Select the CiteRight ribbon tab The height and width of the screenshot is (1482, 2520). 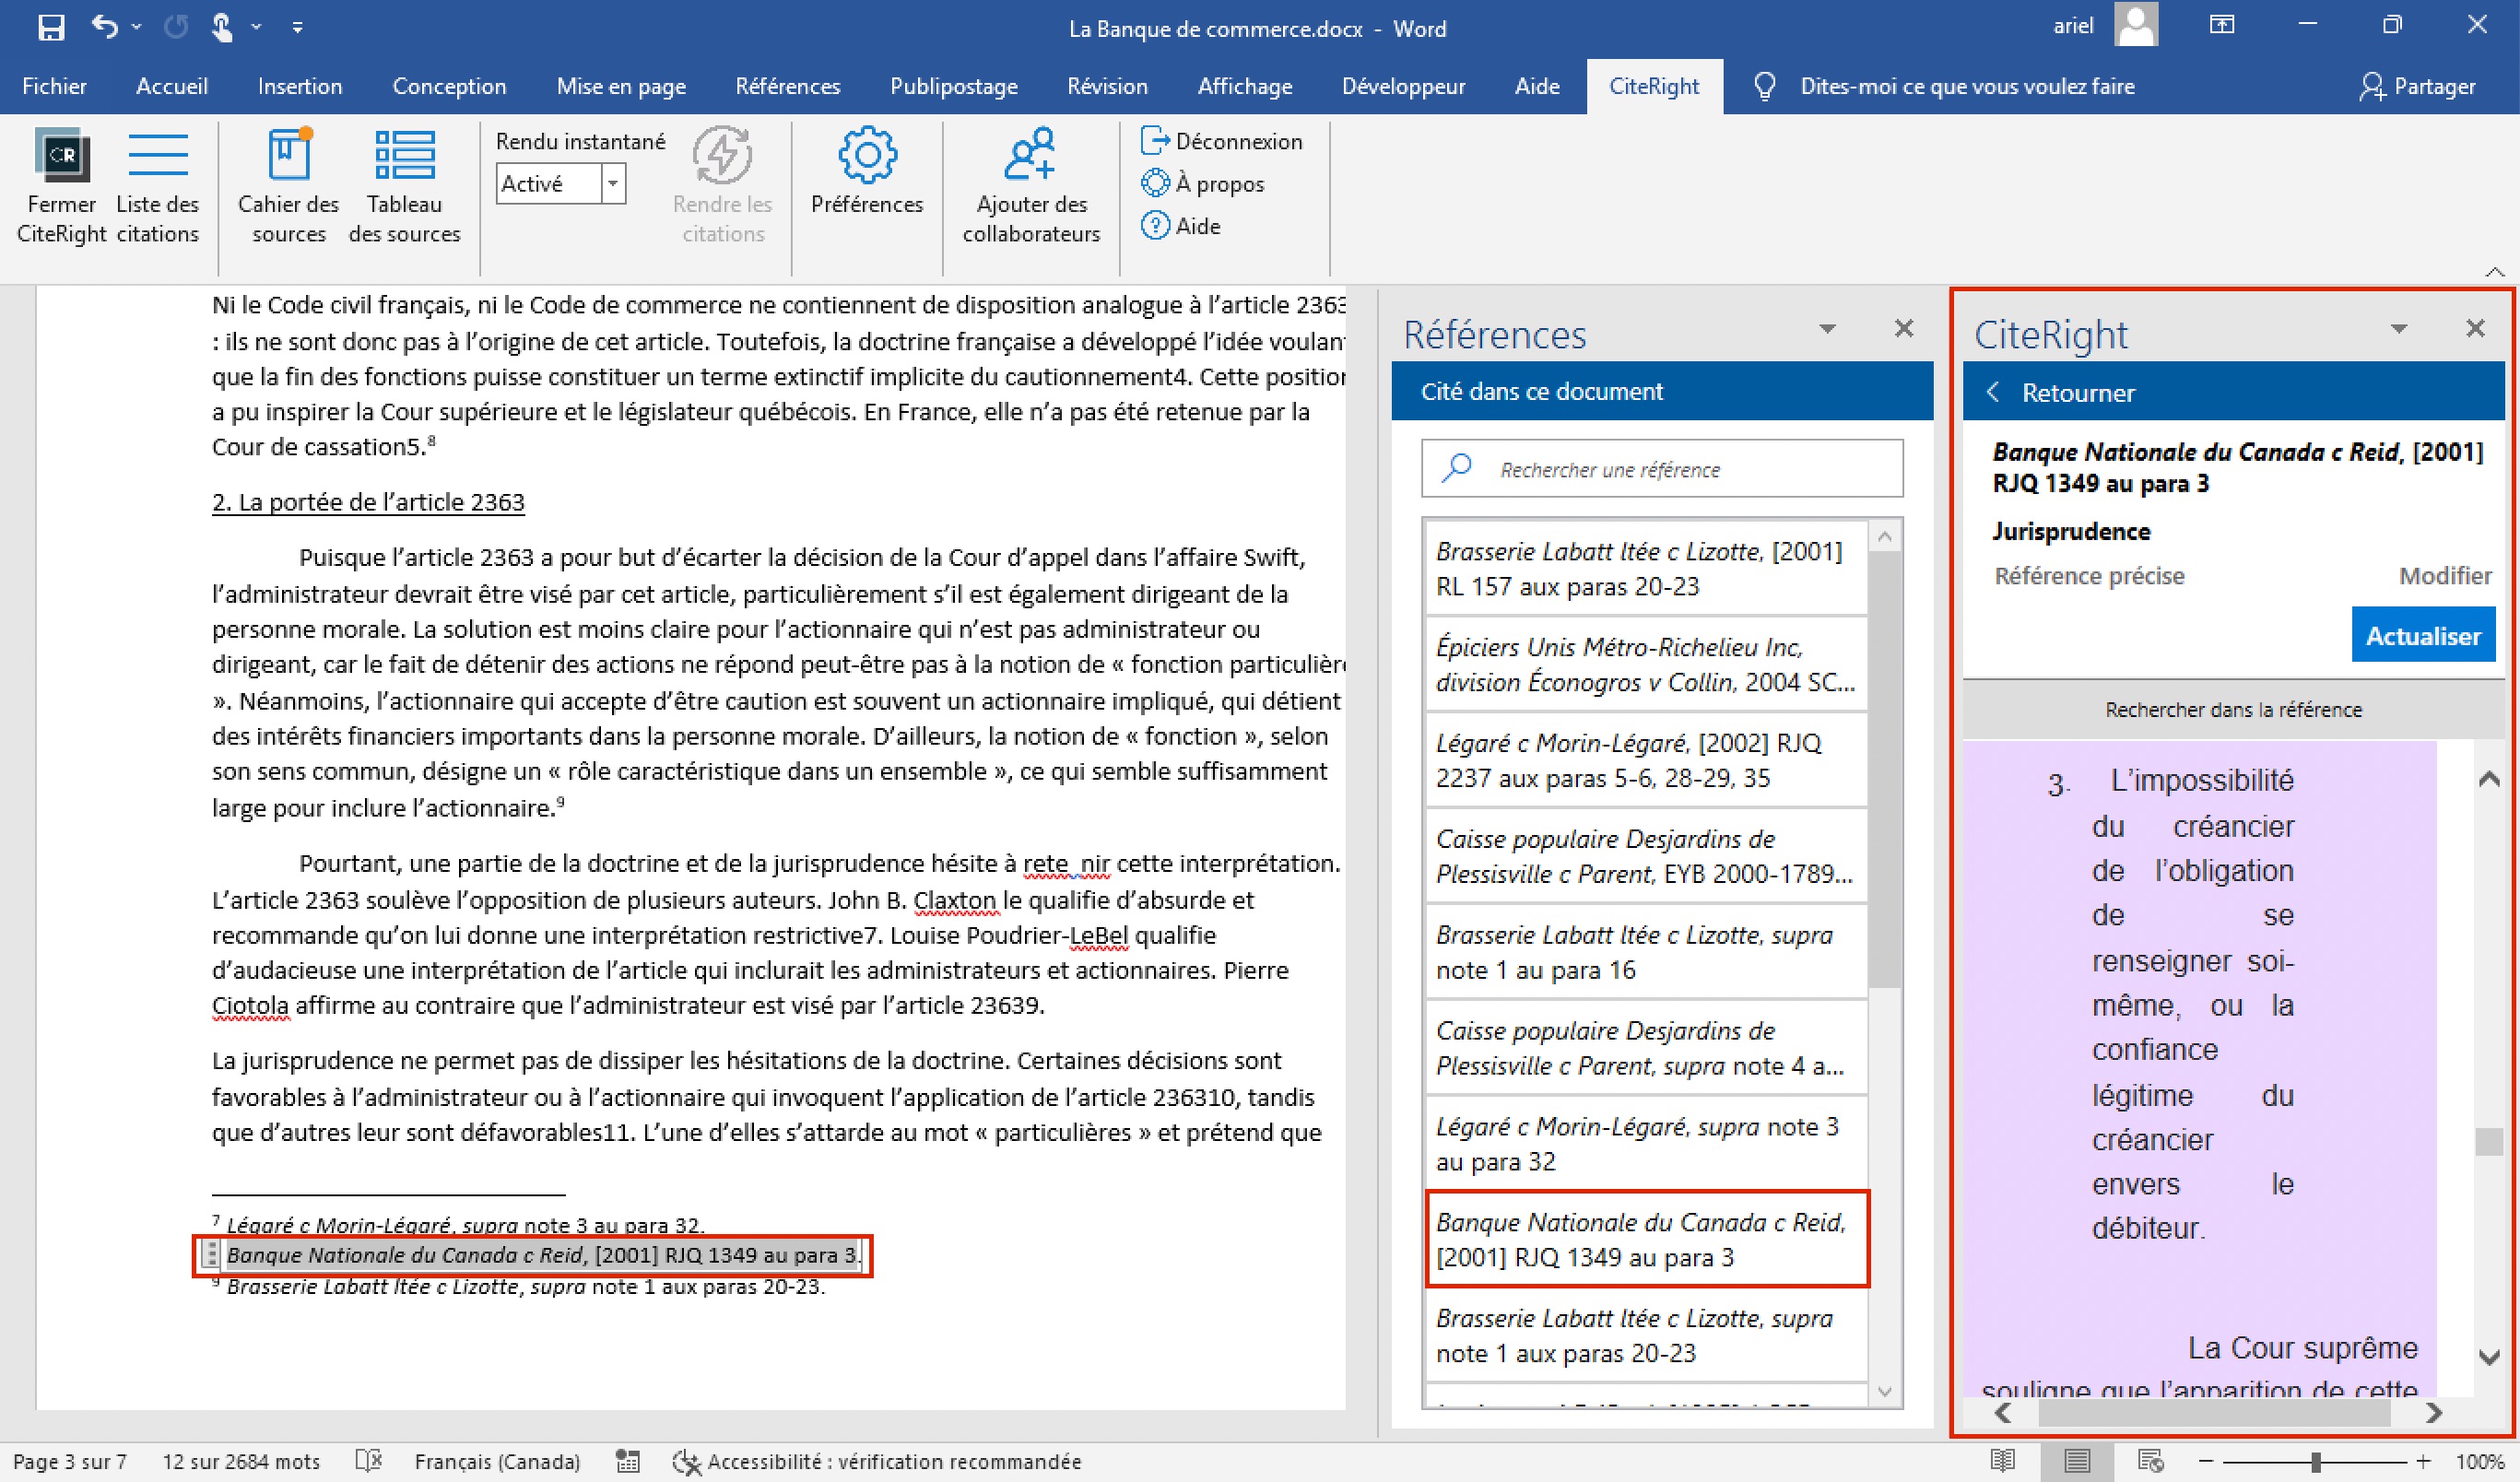[x=1654, y=86]
